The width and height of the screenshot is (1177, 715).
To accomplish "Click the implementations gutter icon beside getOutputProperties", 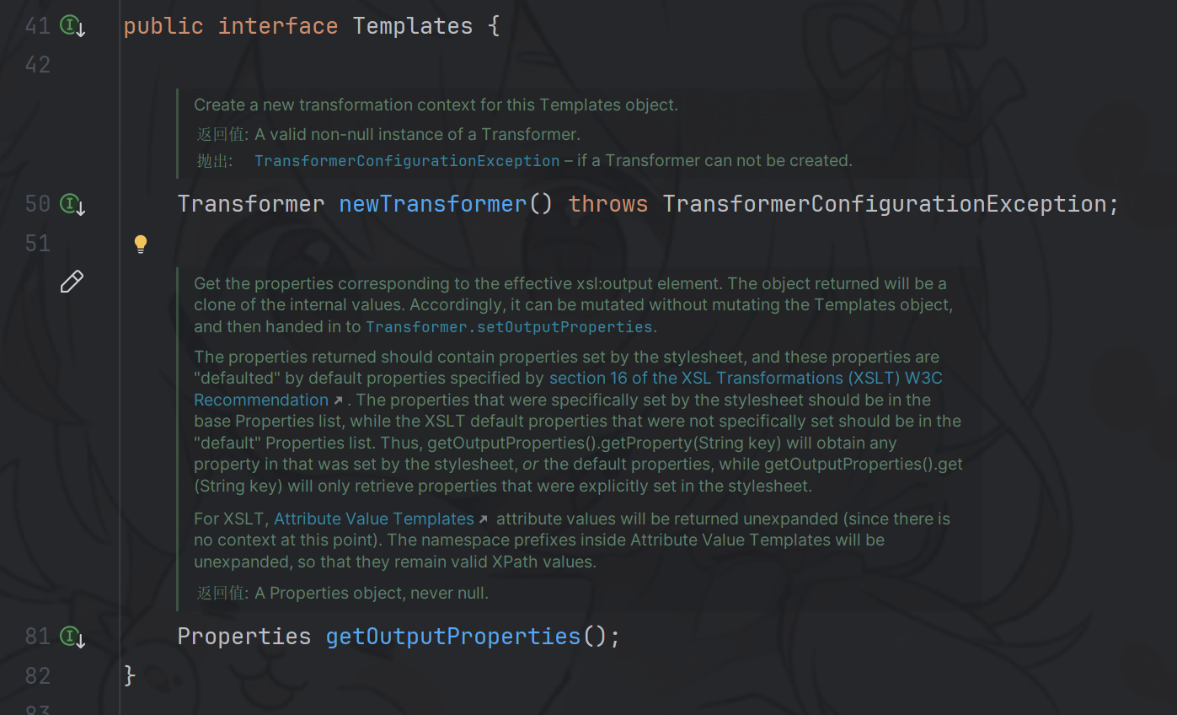I will (x=72, y=637).
